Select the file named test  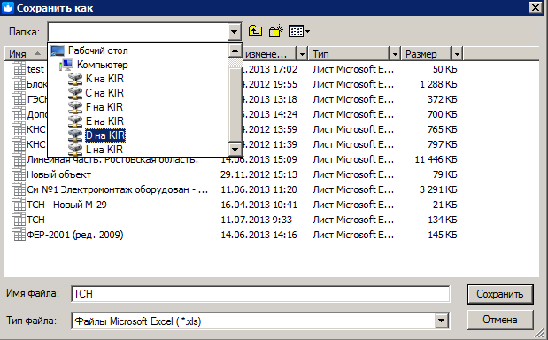(x=35, y=69)
